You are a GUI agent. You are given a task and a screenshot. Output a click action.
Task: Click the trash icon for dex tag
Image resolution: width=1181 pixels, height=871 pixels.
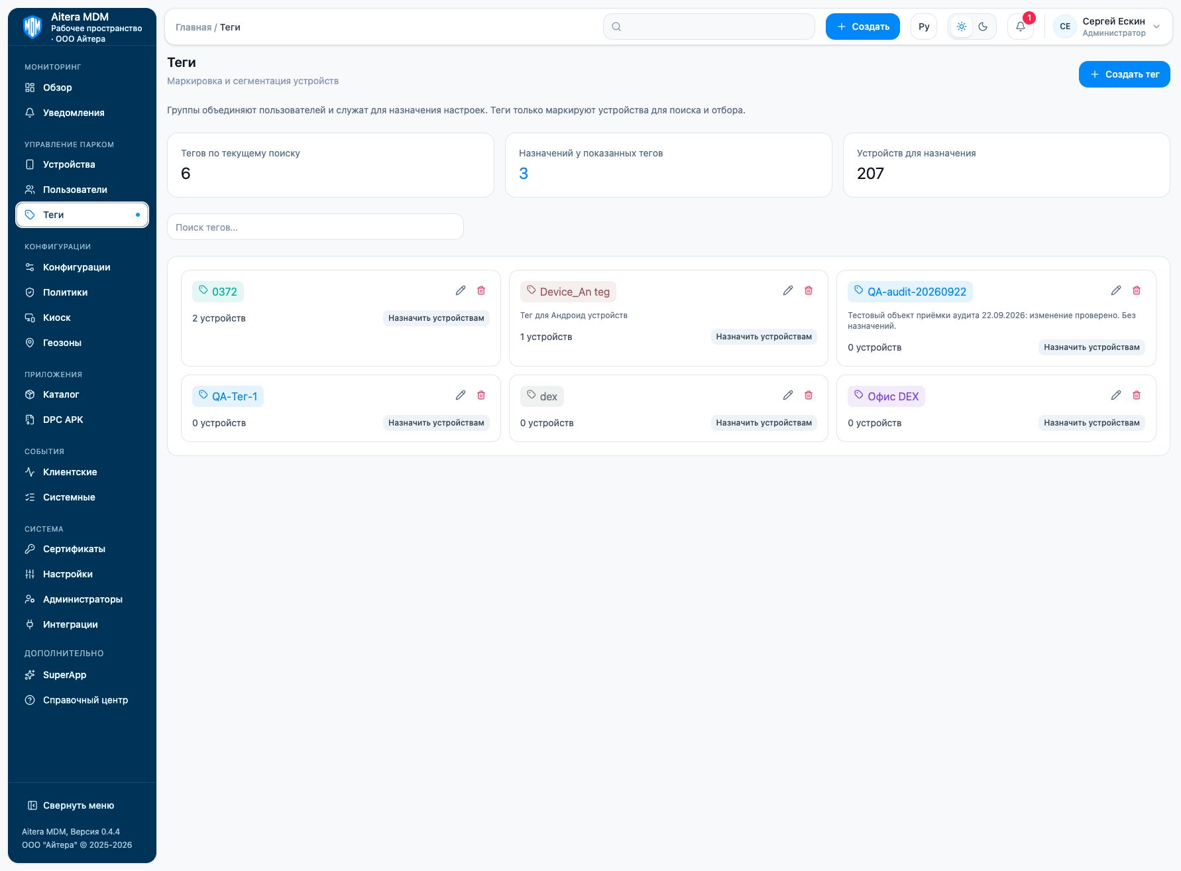coord(809,395)
